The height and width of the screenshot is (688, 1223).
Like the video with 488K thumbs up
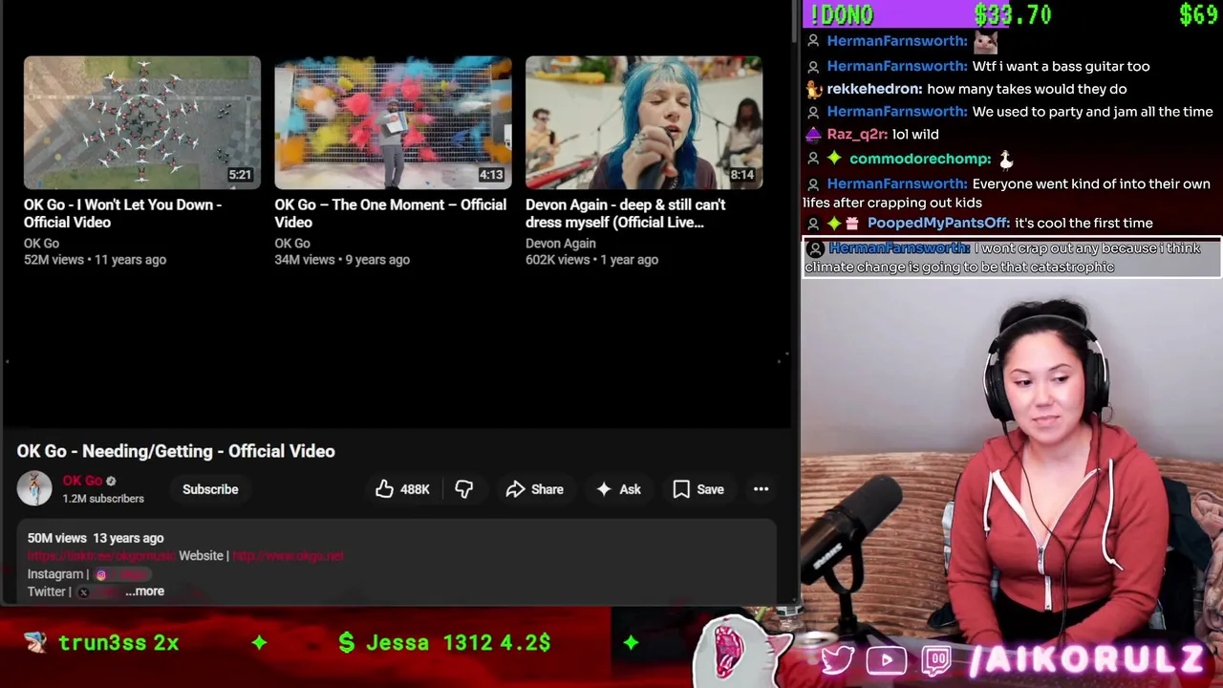point(402,489)
